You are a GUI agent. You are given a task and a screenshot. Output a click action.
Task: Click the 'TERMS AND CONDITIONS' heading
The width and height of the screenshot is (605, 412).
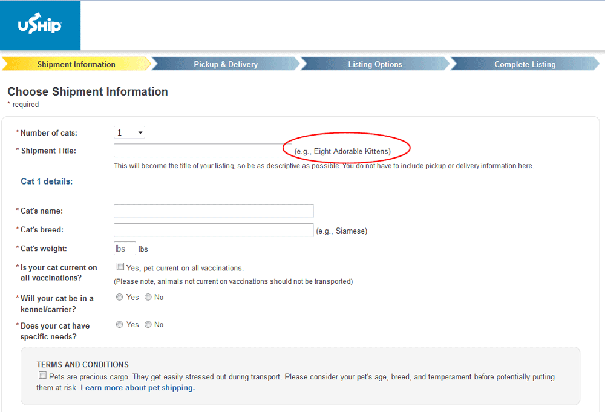tap(82, 365)
